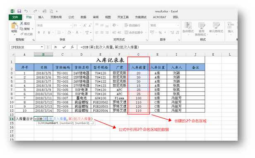Cancel the formula entry with X button

(x=56, y=47)
